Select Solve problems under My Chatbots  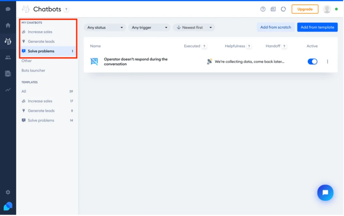[48, 51]
